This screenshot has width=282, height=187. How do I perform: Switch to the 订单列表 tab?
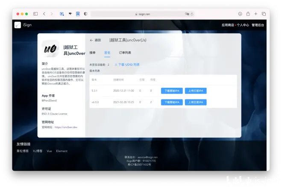point(125,53)
